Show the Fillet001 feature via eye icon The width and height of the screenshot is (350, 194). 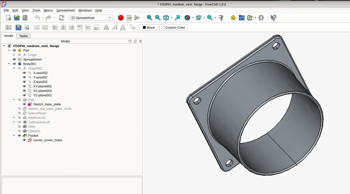click(19, 131)
